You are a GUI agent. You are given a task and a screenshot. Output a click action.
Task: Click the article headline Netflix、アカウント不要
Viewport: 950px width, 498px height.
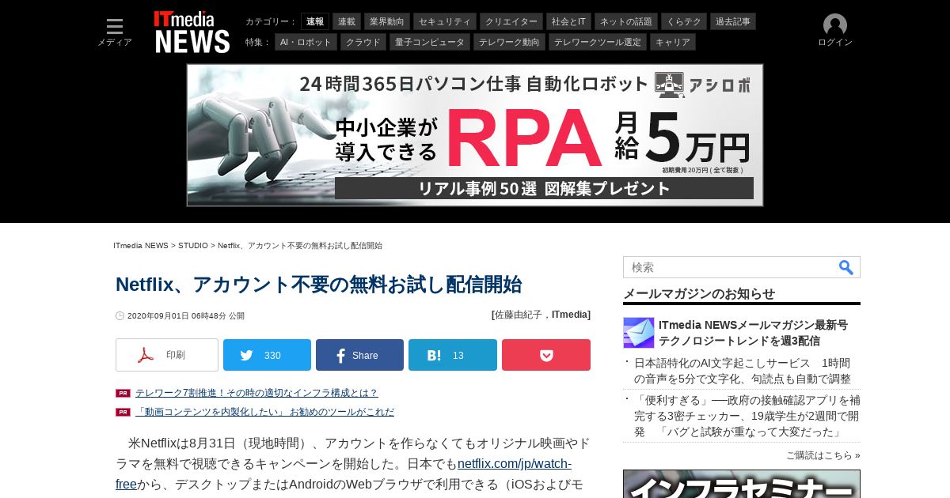tap(318, 285)
